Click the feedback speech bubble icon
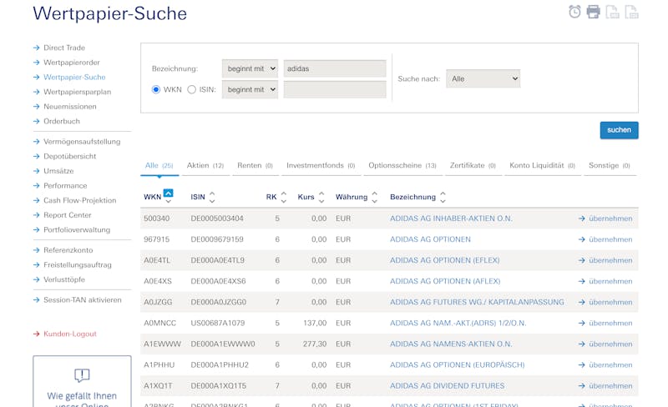Screen dimensions: 668x407 coord(82,375)
